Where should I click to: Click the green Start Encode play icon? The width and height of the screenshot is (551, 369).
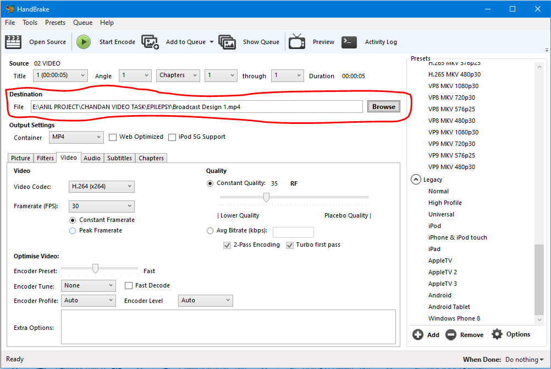[84, 42]
